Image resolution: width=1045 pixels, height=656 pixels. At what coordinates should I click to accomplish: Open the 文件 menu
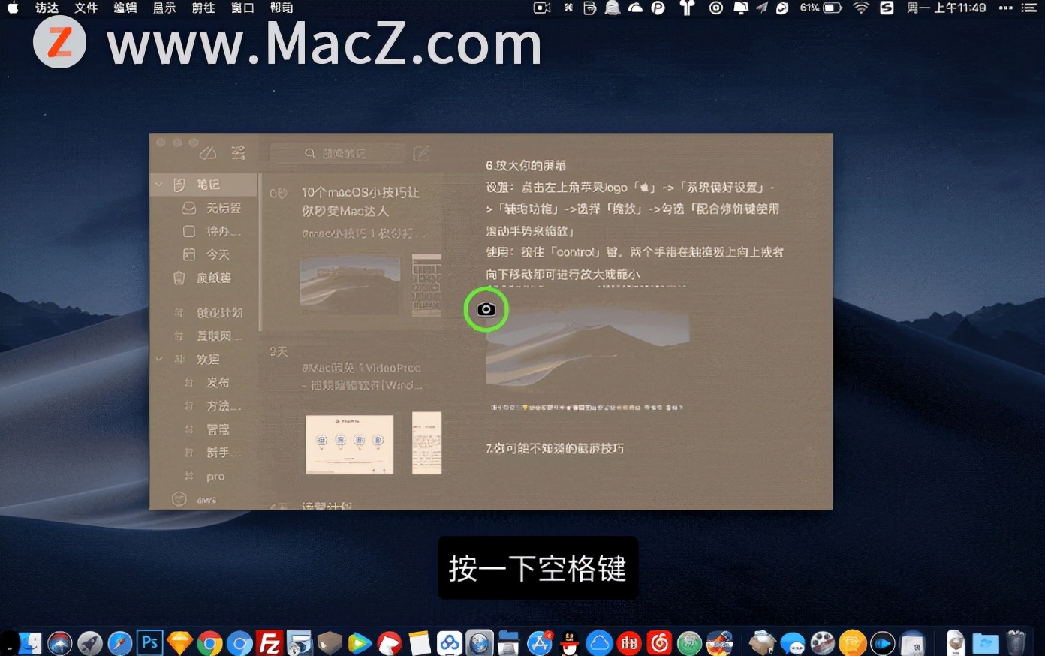pyautogui.click(x=85, y=8)
